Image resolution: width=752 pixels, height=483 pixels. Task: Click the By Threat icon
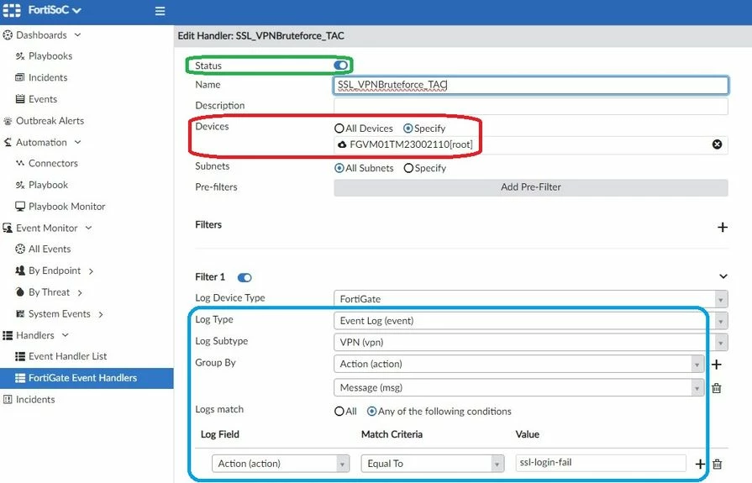tap(19, 292)
